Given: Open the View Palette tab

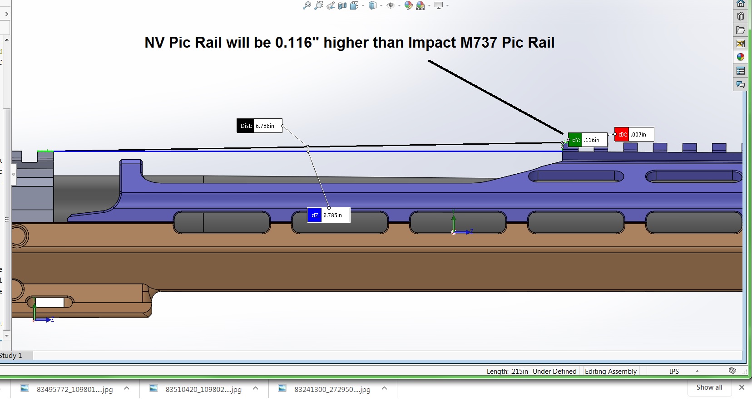Looking at the screenshot, I should click(741, 44).
